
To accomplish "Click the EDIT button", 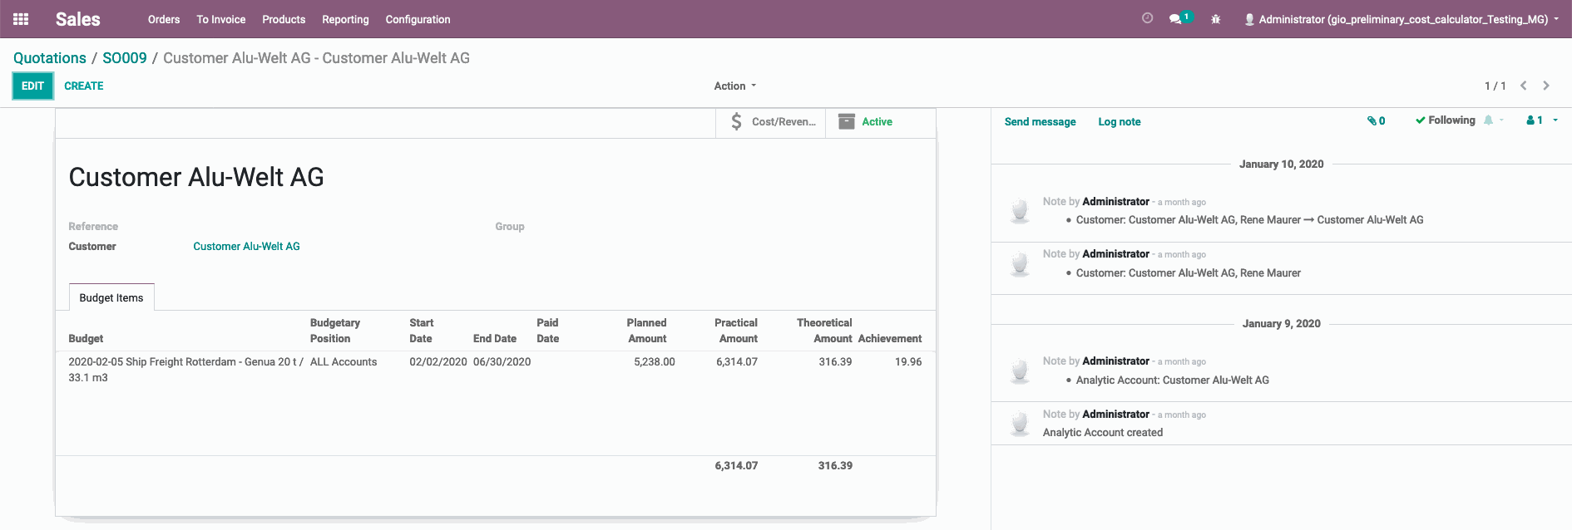I will tap(32, 86).
